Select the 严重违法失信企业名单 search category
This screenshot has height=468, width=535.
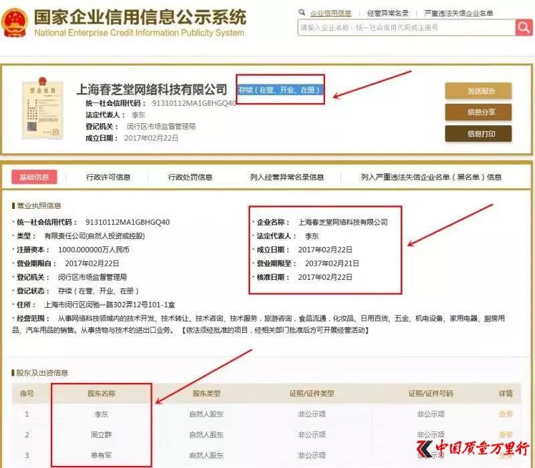point(458,13)
